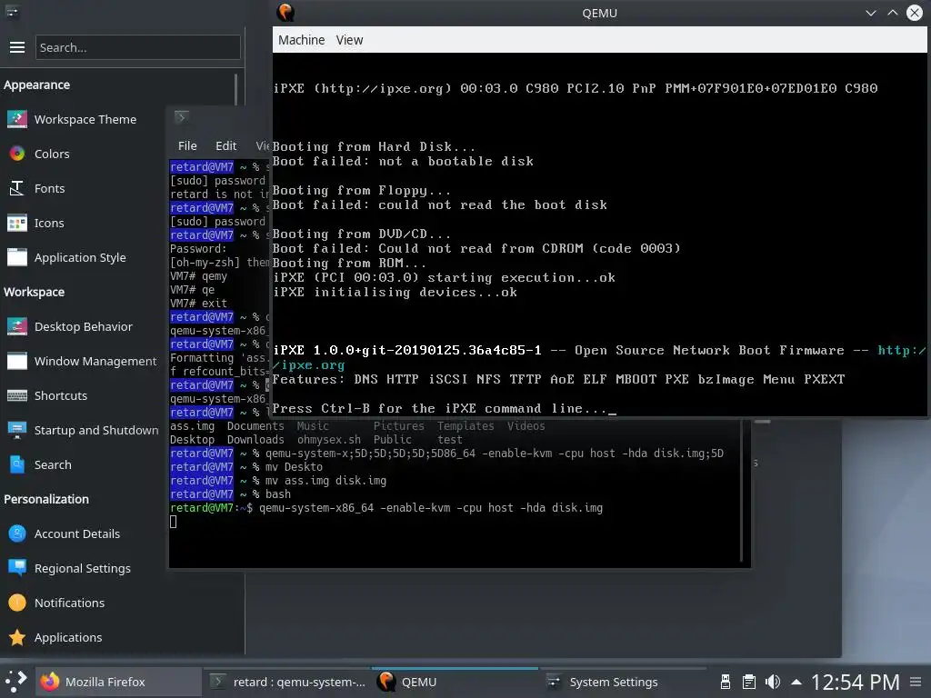This screenshot has width=931, height=698.
Task: Open Startup and Shutdown icon
Action: coord(17,430)
